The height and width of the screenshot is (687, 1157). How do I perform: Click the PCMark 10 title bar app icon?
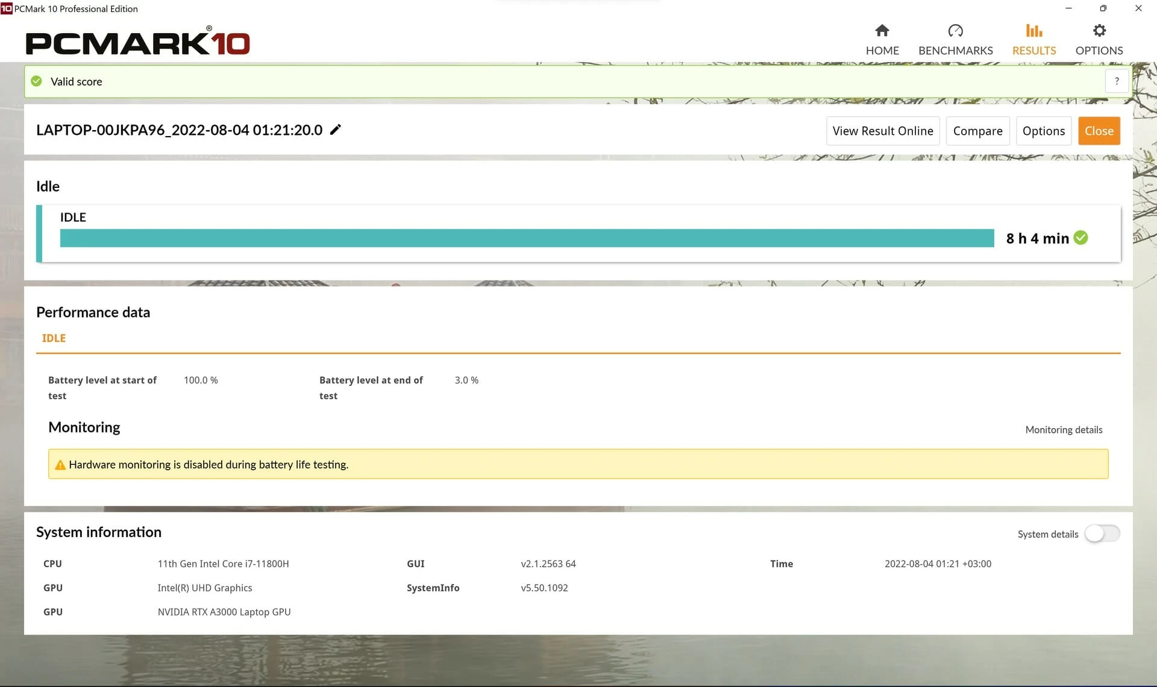pyautogui.click(x=6, y=8)
